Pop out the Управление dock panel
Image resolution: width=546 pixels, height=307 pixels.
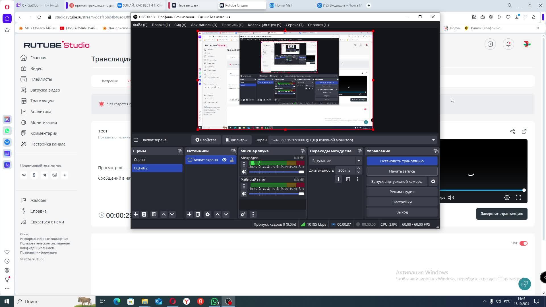coord(436,151)
